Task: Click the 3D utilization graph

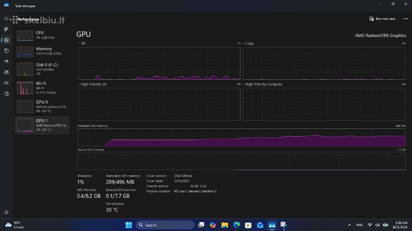Action: click(159, 63)
